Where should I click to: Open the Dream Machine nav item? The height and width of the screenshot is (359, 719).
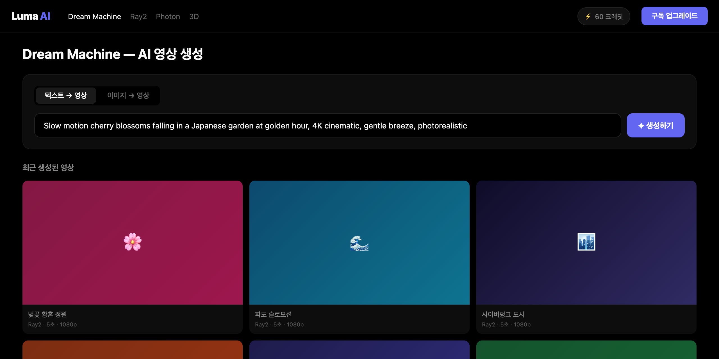[x=94, y=17]
